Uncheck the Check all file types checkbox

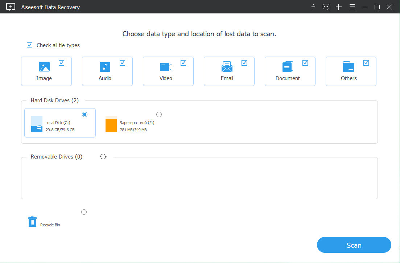29,45
